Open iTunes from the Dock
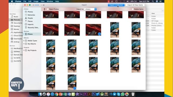Screen dimensions: 173x97 tap(48, 94)
